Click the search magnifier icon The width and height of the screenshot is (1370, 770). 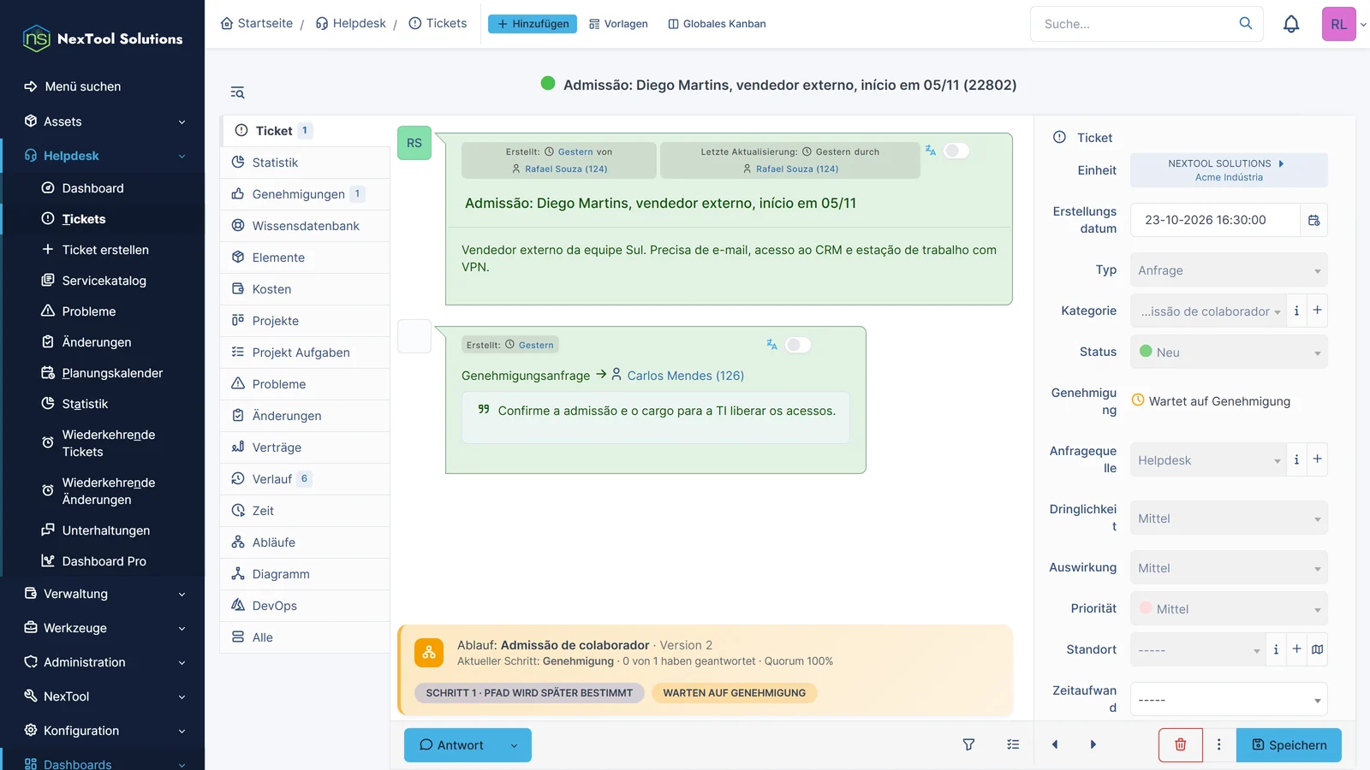click(1246, 23)
